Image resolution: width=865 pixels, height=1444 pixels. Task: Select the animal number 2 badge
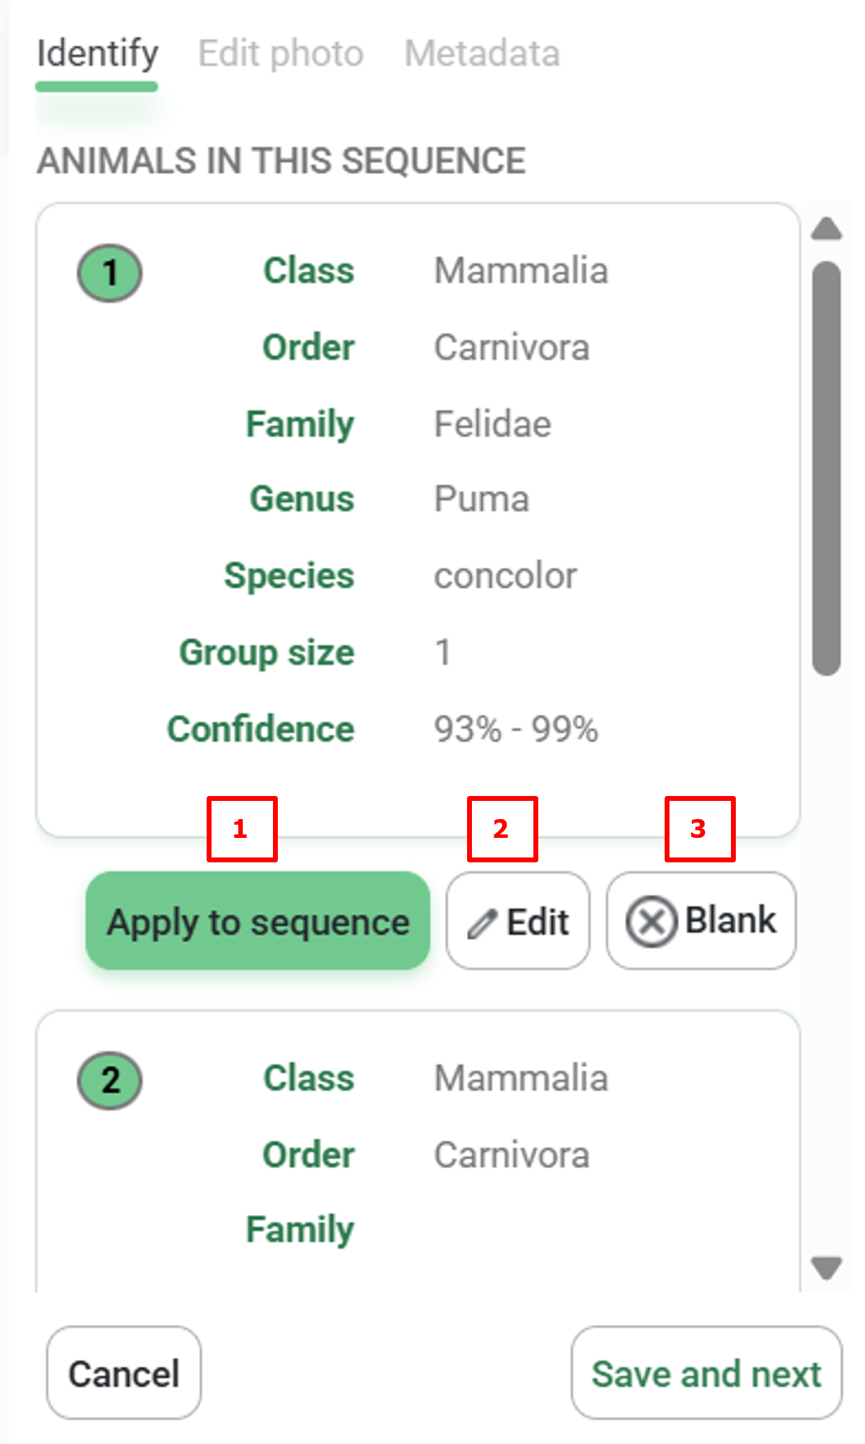[x=110, y=1080]
